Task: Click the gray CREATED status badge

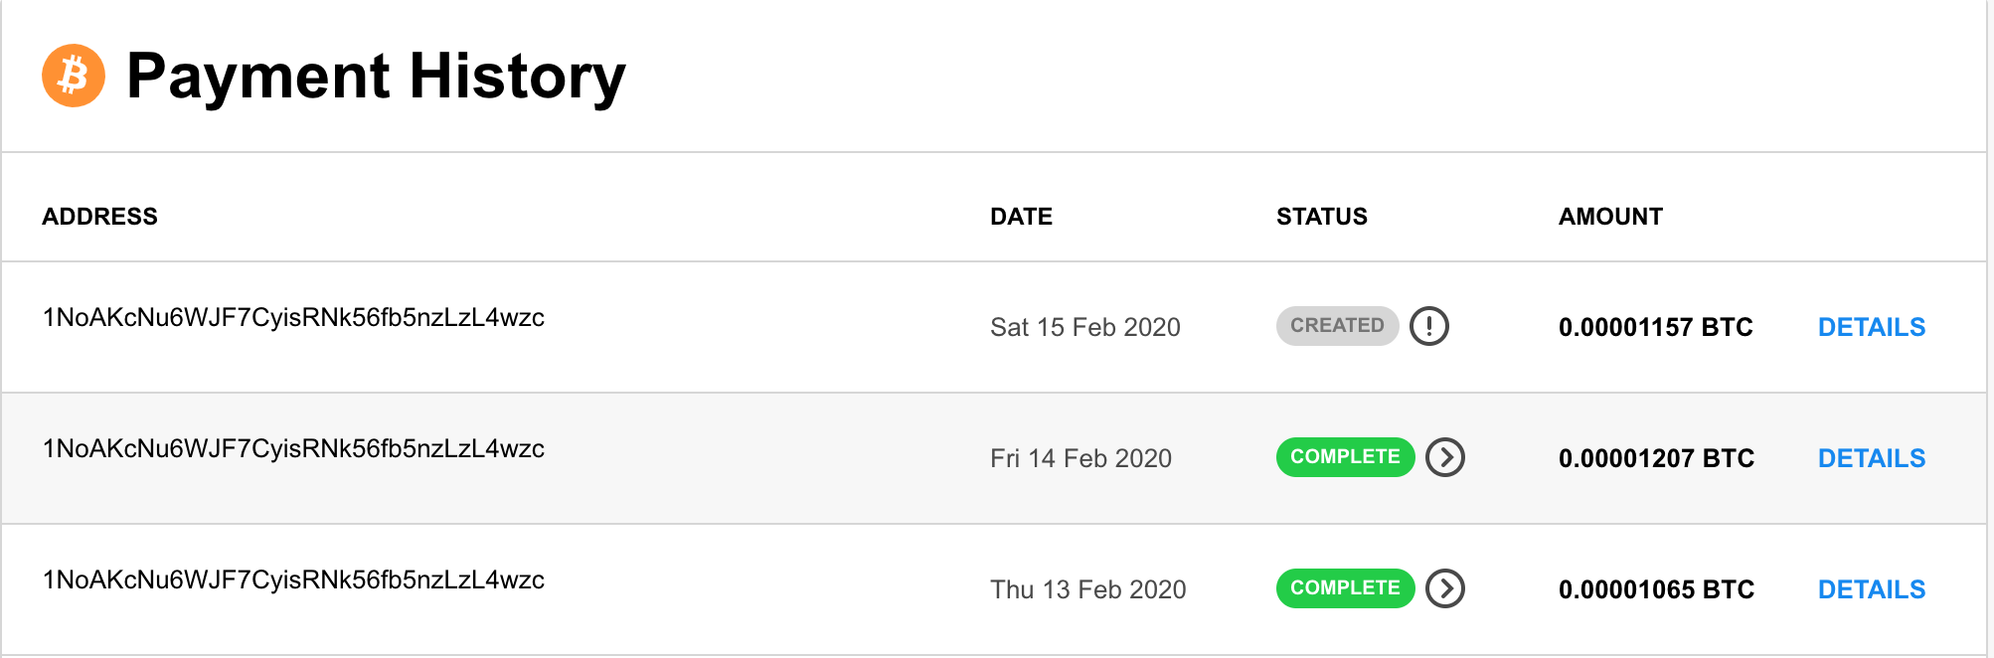Action: [1337, 326]
